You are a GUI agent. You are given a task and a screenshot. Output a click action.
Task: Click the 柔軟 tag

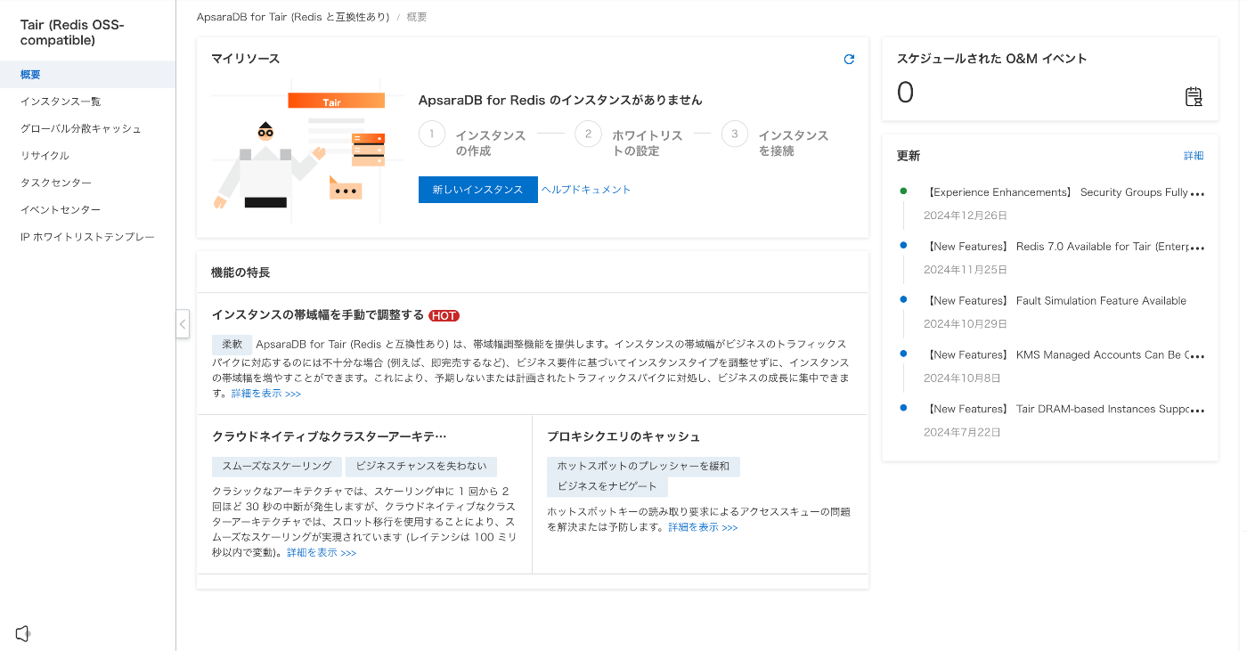(x=232, y=344)
